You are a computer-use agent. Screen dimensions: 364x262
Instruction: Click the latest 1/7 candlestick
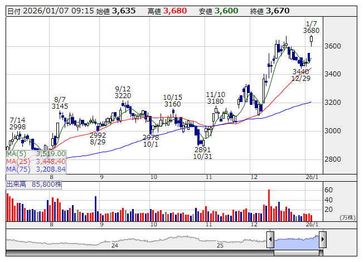311,41
